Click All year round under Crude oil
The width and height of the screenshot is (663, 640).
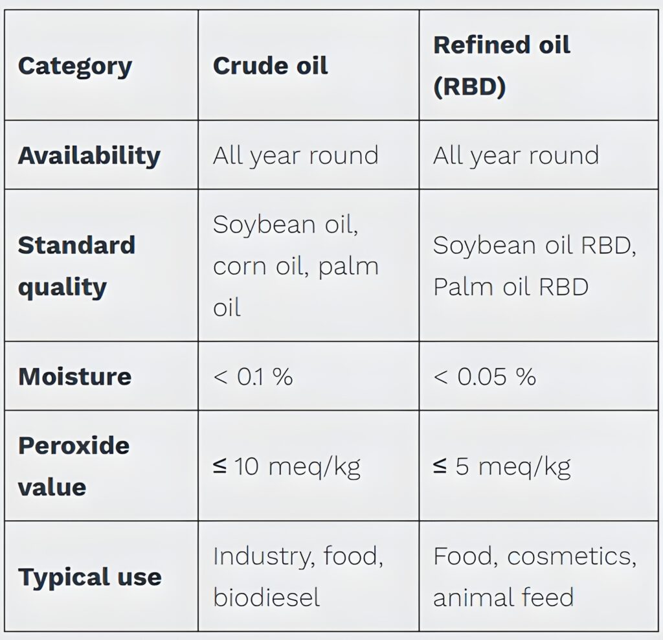pos(295,155)
